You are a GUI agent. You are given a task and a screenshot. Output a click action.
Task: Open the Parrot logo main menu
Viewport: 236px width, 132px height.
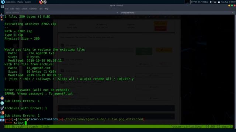[x=3, y=2]
